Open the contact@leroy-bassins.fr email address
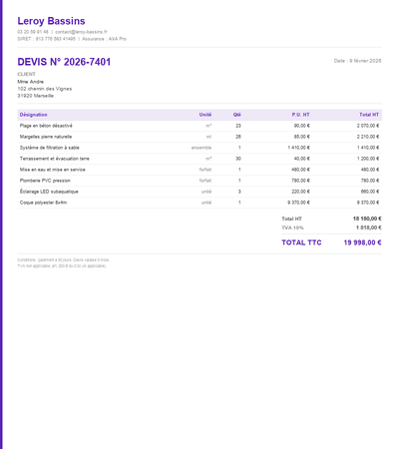Image resolution: width=399 pixels, height=449 pixels. tap(81, 32)
